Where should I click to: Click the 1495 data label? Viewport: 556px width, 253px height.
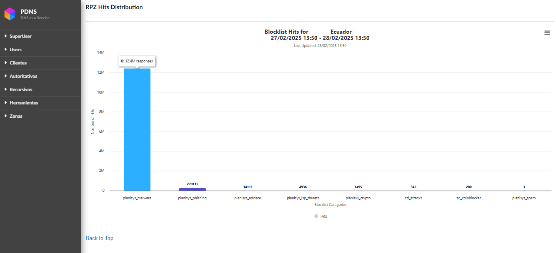click(358, 187)
